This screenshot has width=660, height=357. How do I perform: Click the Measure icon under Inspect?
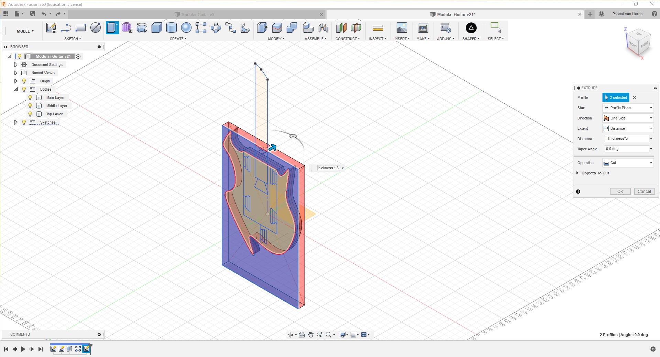pos(377,28)
